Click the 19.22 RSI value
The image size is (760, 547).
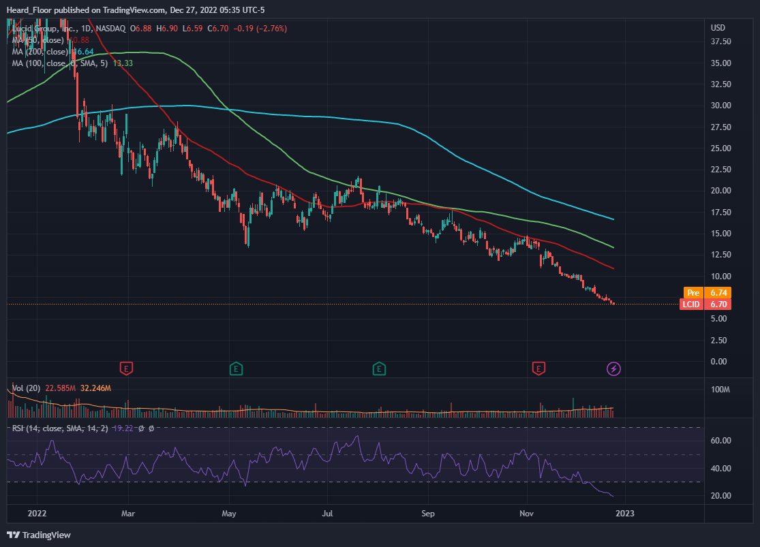(123, 428)
